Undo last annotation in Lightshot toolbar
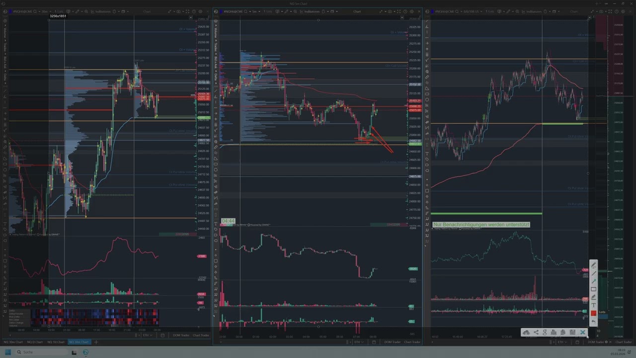 pos(593,321)
